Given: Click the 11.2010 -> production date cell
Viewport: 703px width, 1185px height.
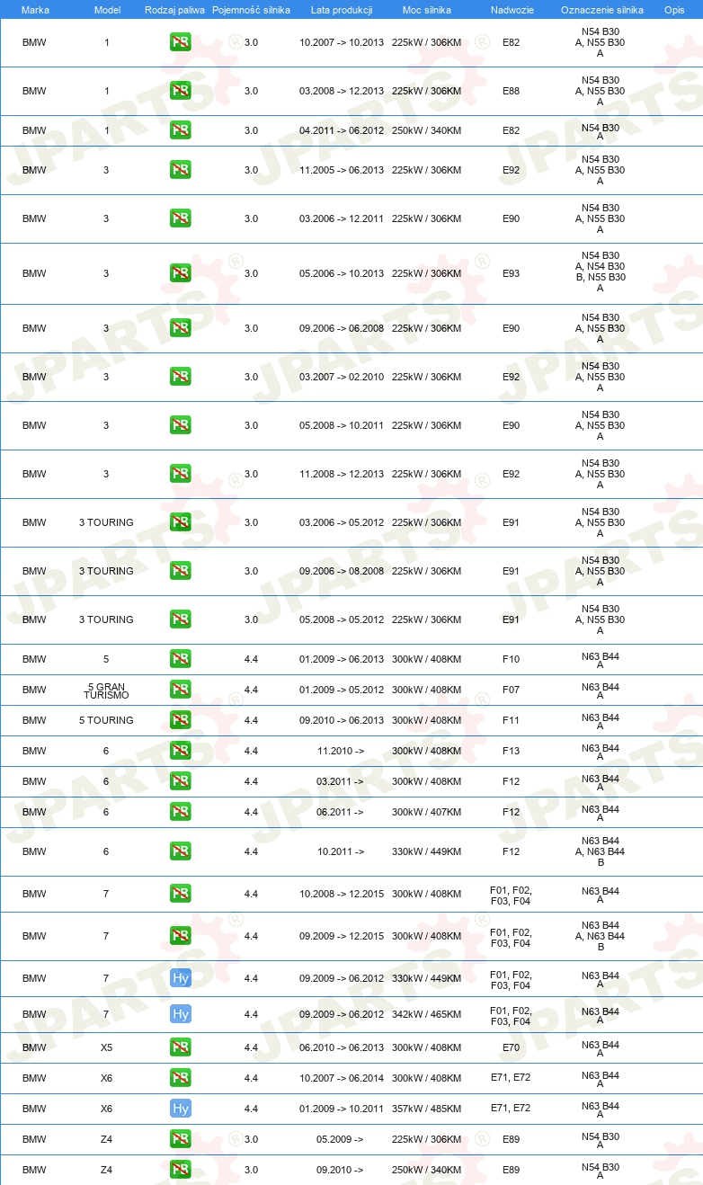Looking at the screenshot, I should pos(340,751).
